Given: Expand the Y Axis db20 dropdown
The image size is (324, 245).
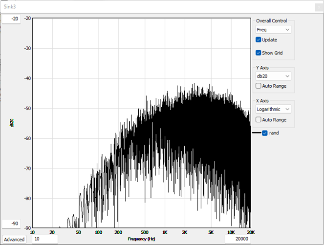Looking at the screenshot, I should tap(273, 76).
